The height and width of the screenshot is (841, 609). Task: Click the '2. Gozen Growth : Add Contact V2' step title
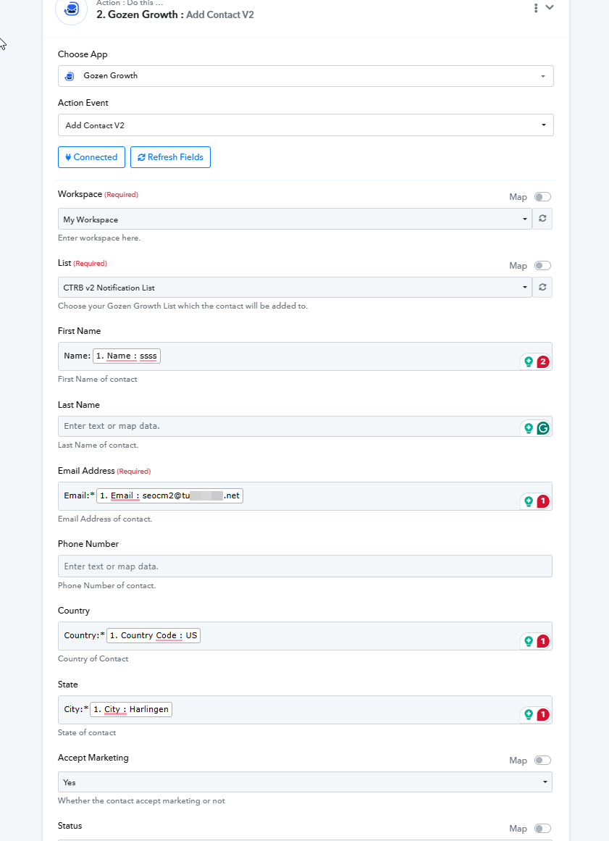click(175, 14)
